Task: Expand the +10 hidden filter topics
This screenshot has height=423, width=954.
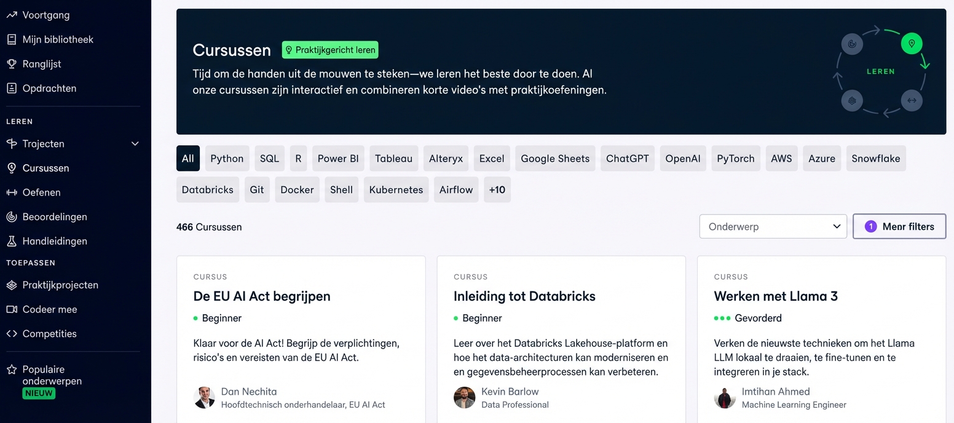Action: 497,189
